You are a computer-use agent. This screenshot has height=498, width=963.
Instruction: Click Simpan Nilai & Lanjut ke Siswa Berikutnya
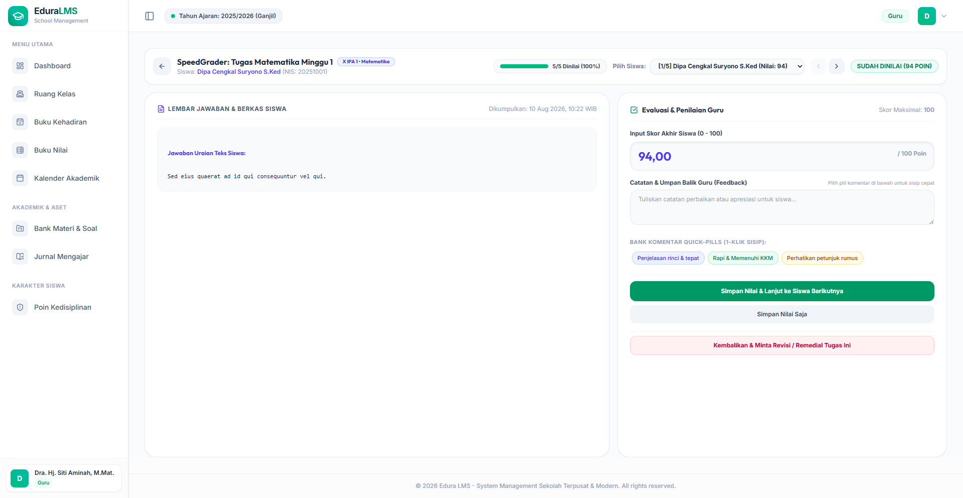pos(782,291)
